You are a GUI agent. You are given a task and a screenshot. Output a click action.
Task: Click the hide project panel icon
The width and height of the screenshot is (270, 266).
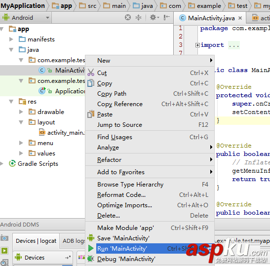point(166,17)
